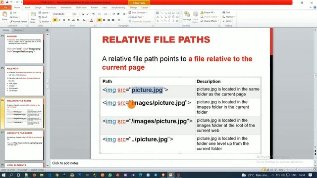Screen dimensions: 317x178
Task: Open the Copy dropdown arrow
Action: 19,17
